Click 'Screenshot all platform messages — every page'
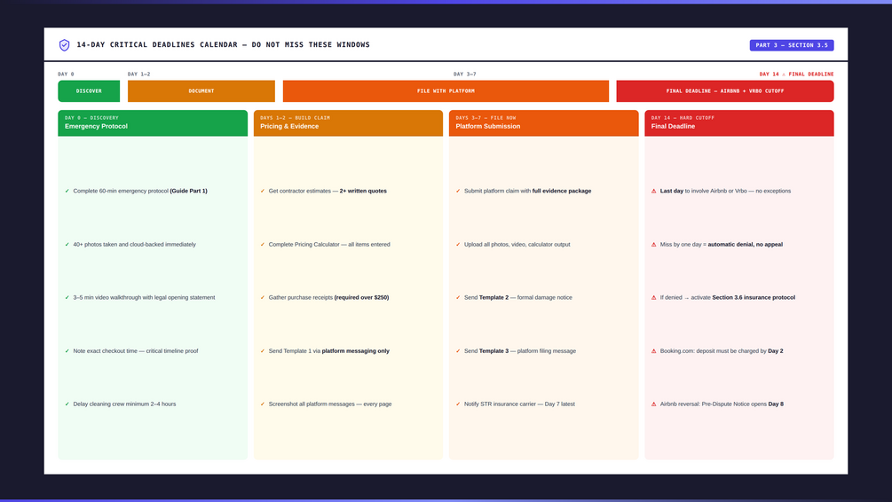Image resolution: width=892 pixels, height=502 pixels. tap(330, 404)
